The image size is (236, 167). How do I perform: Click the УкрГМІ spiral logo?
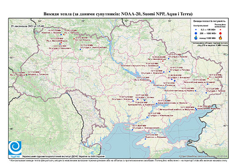click(x=15, y=148)
